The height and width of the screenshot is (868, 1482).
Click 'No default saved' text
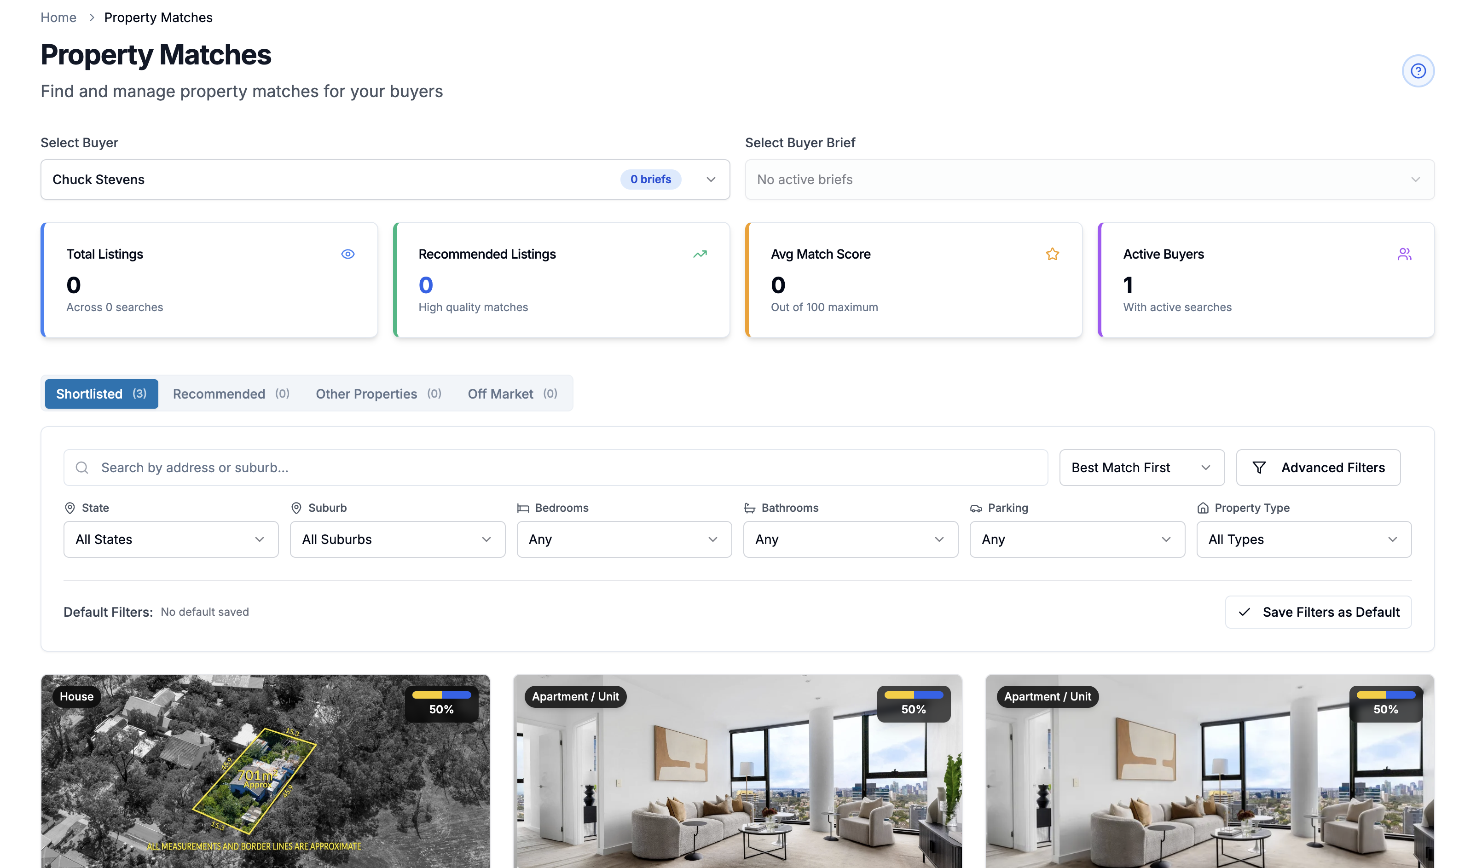[205, 612]
